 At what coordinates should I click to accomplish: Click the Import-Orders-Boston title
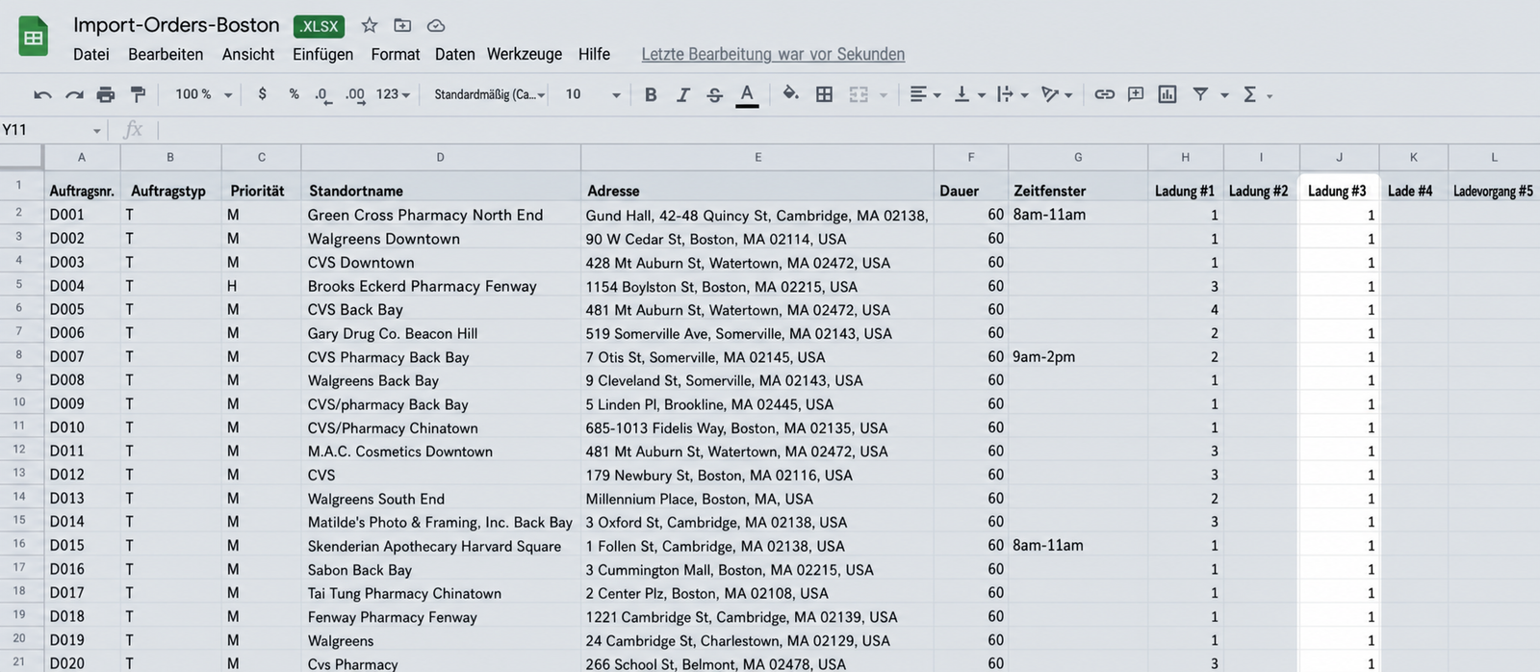(176, 25)
